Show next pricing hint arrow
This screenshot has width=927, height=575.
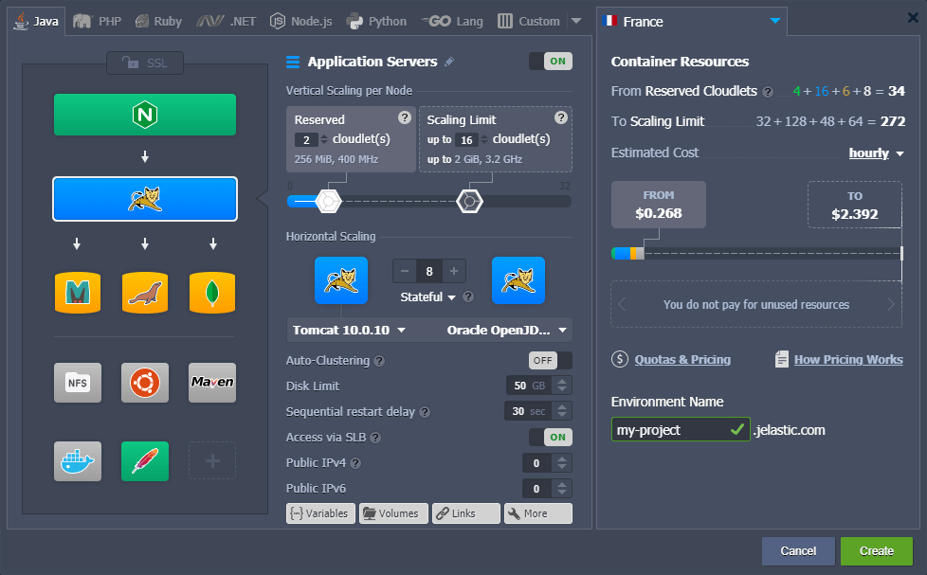[x=891, y=304]
